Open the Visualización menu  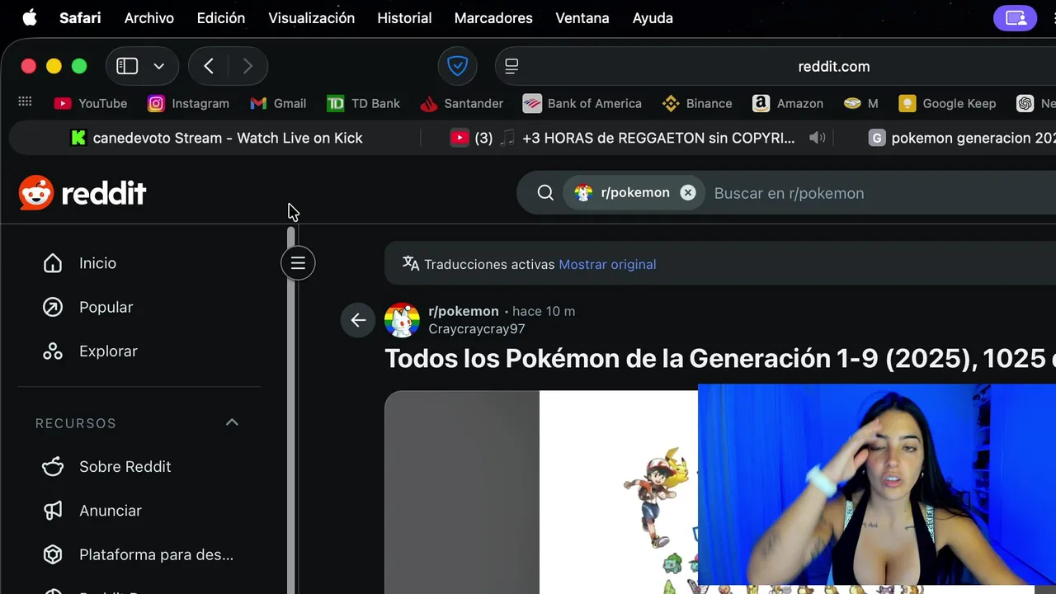pos(312,17)
